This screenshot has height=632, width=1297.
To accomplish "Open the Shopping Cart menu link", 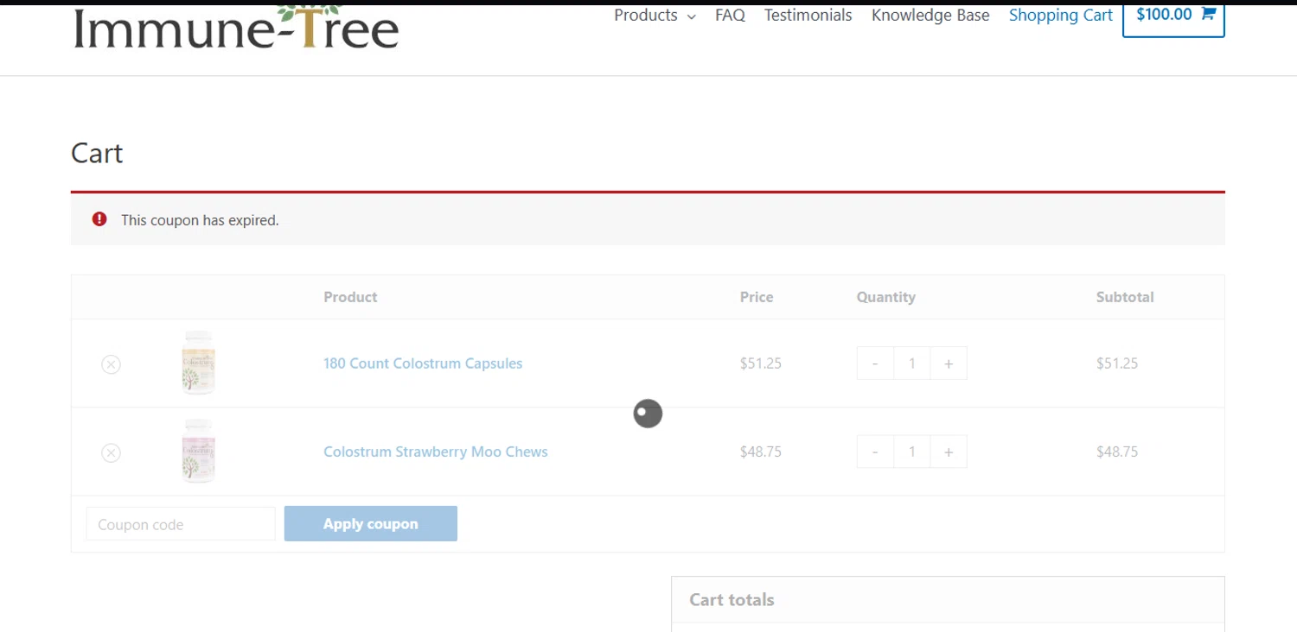I will point(1061,16).
